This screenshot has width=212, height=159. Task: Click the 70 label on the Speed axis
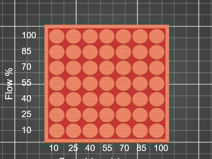click(x=124, y=148)
